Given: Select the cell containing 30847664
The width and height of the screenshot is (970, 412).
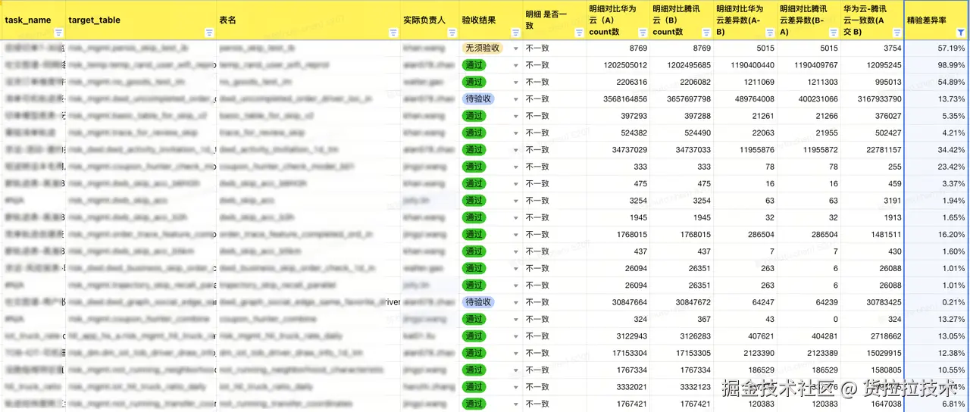Looking at the screenshot, I should (618, 302).
